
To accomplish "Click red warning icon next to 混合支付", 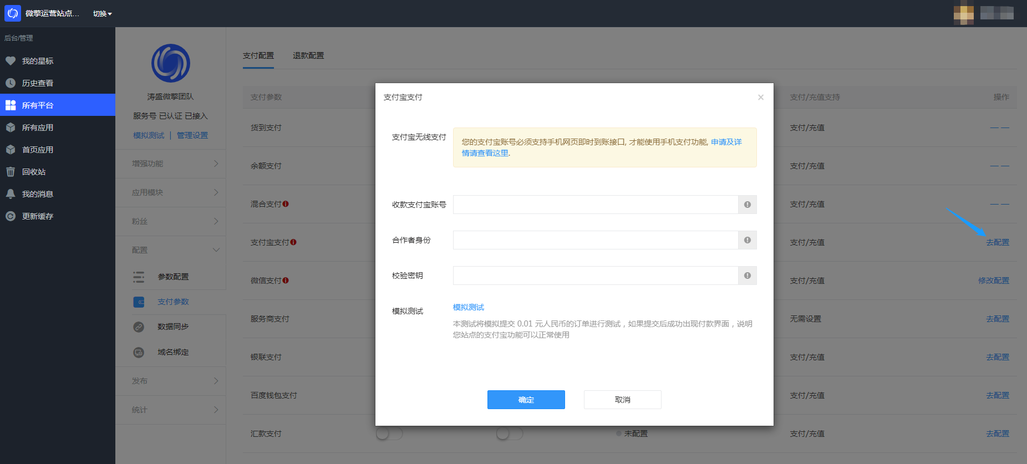I will click(286, 204).
